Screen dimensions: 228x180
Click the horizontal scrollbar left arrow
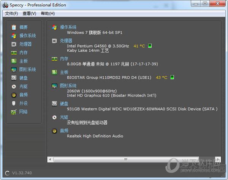[50, 159]
